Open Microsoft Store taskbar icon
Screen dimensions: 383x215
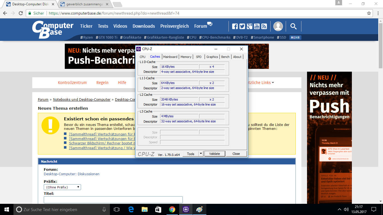click(158, 209)
